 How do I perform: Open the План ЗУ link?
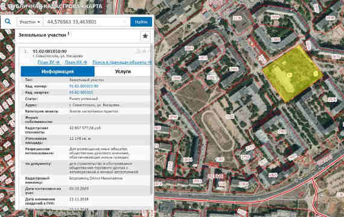pyautogui.click(x=48, y=62)
